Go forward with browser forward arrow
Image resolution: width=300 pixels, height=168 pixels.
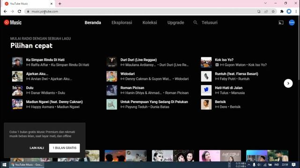pyautogui.click(x=12, y=11)
